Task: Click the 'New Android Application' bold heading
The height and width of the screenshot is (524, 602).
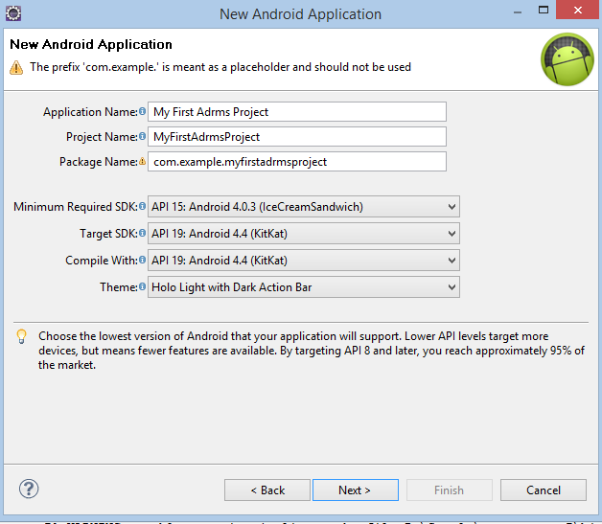Action: coord(91,44)
